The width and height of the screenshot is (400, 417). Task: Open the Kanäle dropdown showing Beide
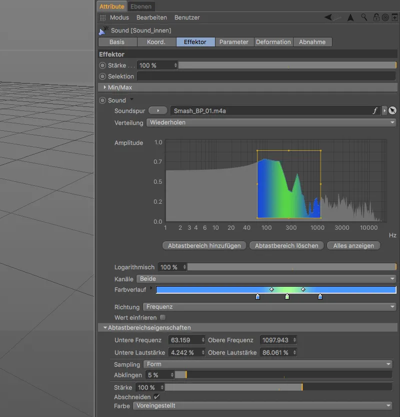click(266, 279)
